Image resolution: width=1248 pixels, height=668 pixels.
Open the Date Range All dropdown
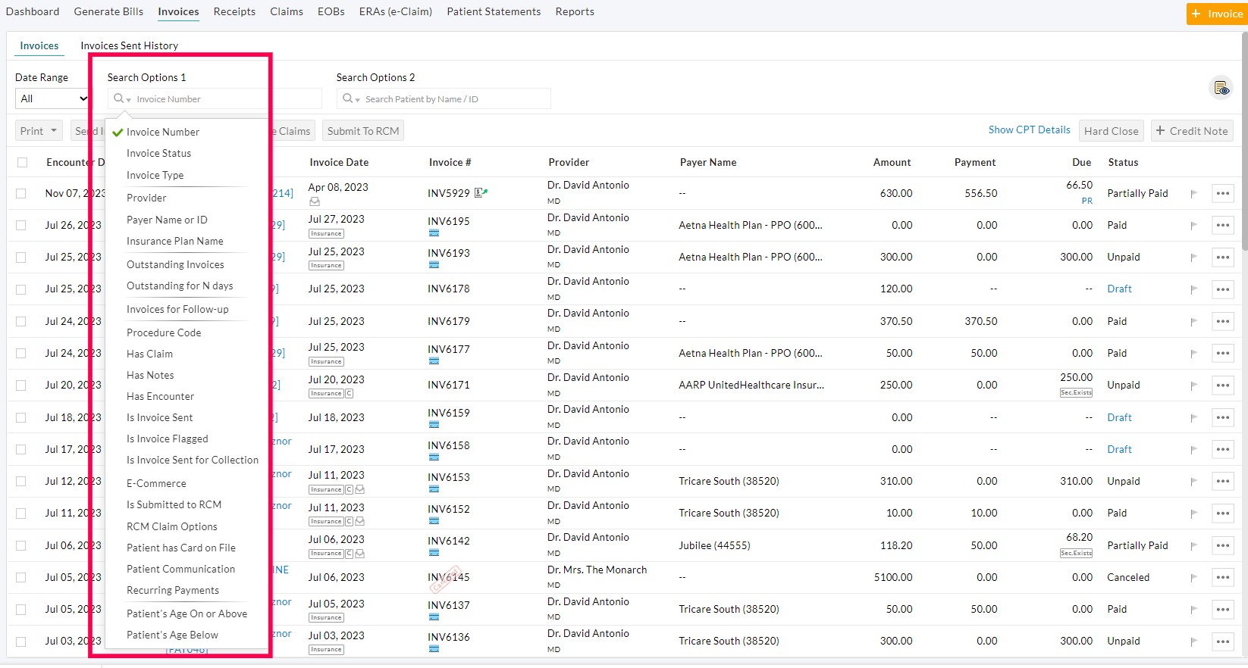click(52, 98)
